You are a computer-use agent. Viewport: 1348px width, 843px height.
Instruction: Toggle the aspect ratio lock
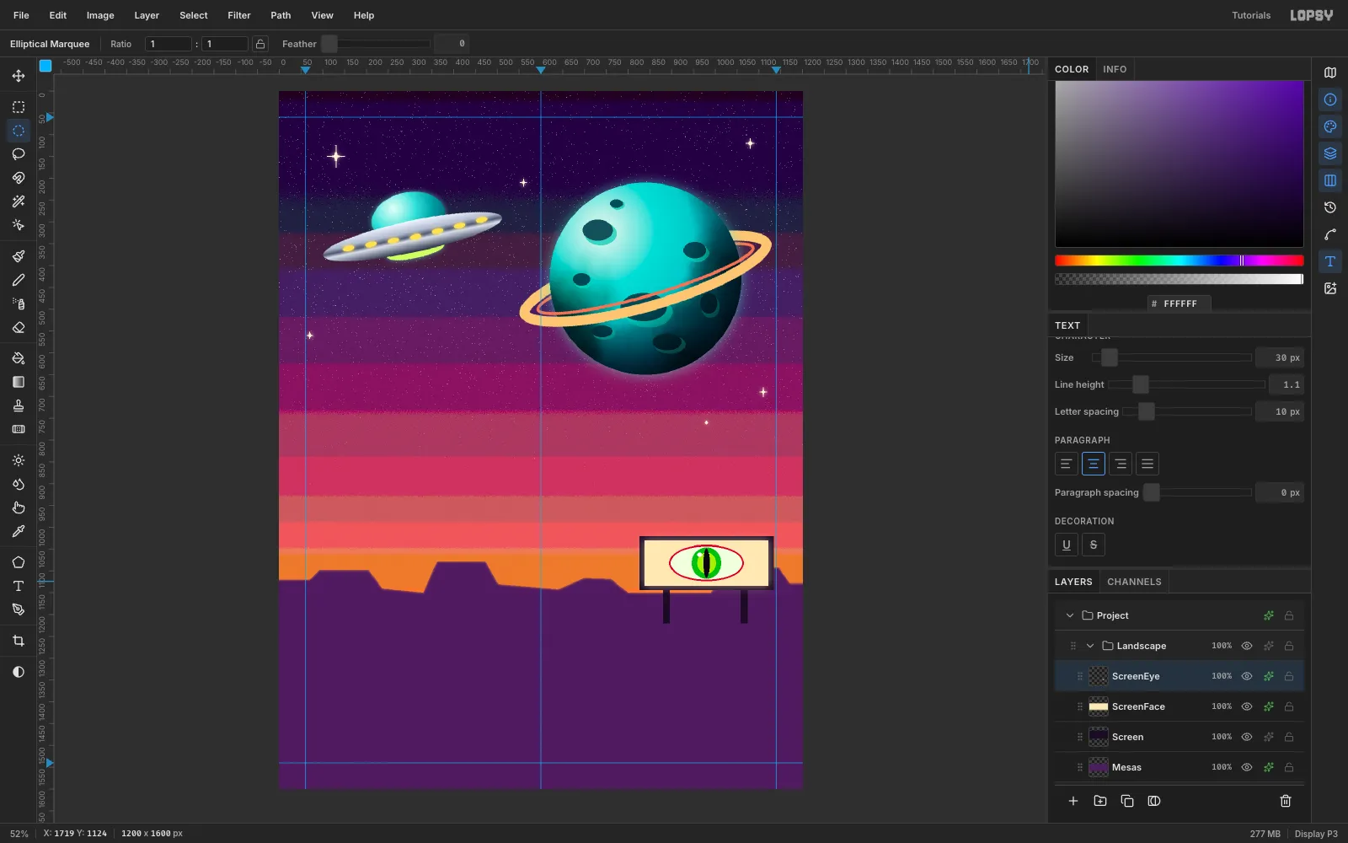click(x=260, y=44)
